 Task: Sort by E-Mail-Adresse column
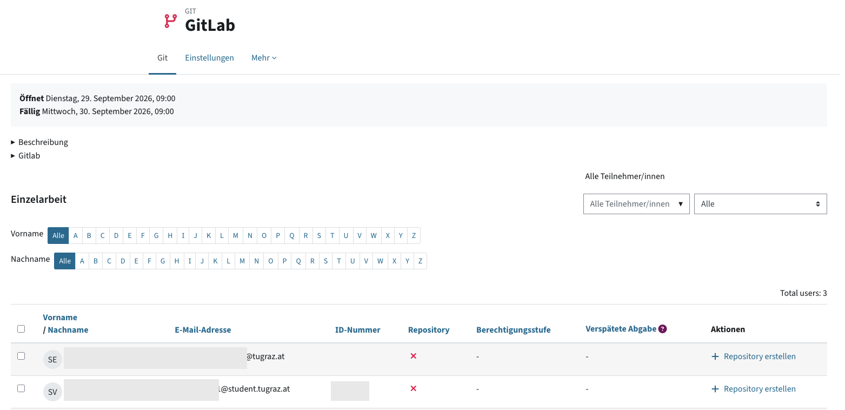pyautogui.click(x=203, y=330)
